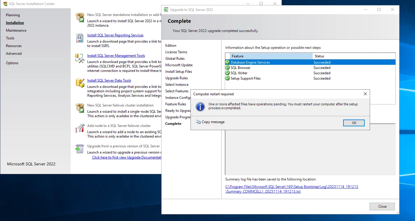Viewport: 415px width, 221px height.
Task: Open the Advanced section
Action: click(14, 54)
